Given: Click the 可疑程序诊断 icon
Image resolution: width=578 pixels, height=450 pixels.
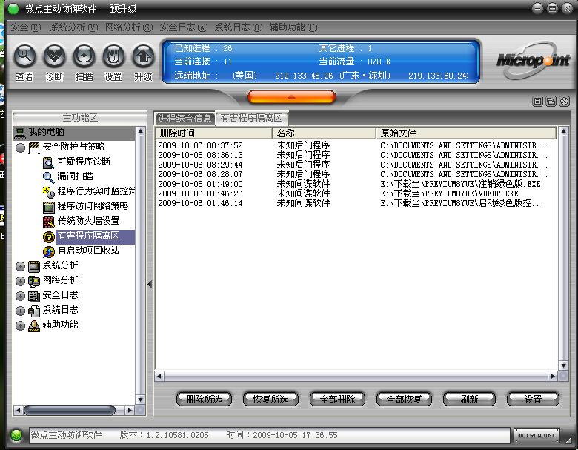Looking at the screenshot, I should [x=48, y=162].
